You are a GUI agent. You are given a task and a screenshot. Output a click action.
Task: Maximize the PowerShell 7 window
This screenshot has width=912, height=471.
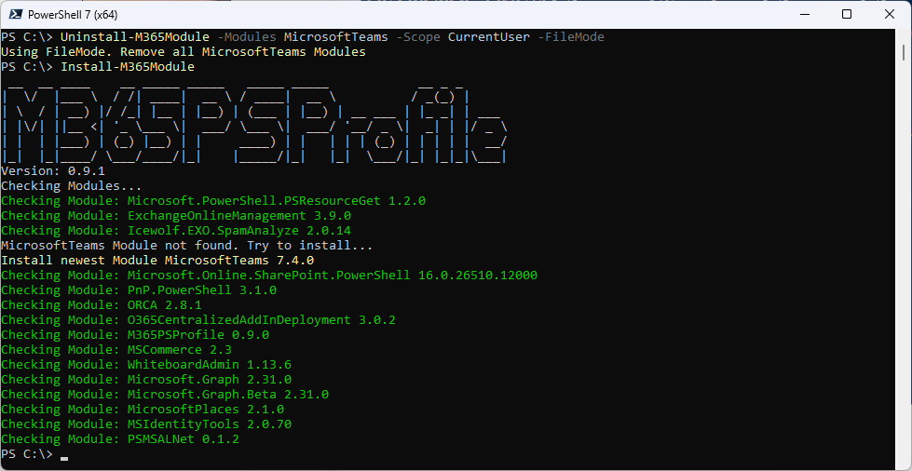coord(847,14)
